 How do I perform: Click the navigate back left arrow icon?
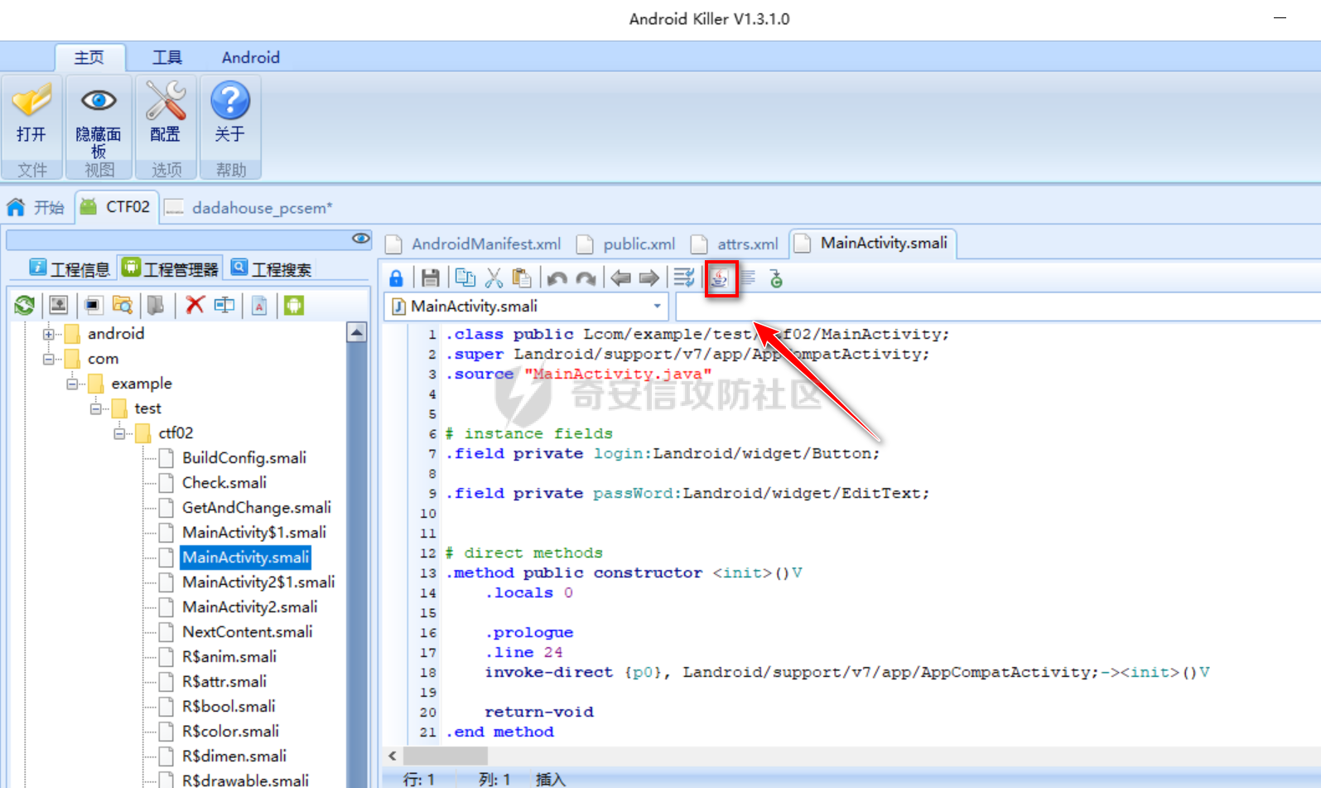(x=621, y=278)
